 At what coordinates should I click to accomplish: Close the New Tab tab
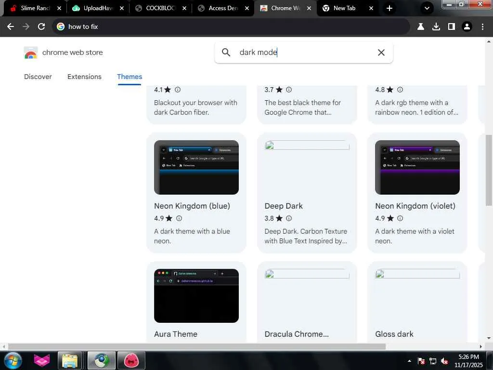coord(371,8)
